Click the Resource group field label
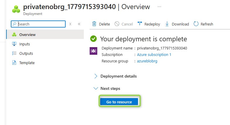This screenshot has width=230, height=125. [115, 61]
